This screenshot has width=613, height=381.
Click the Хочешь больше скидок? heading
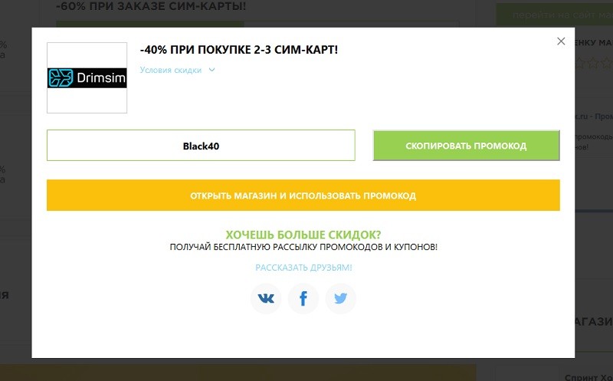coord(303,235)
